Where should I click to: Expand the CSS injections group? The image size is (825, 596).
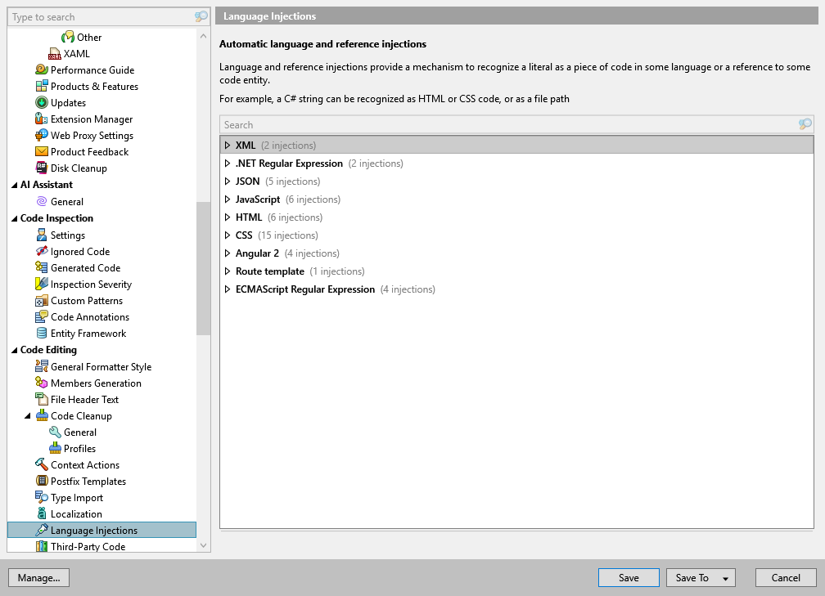(228, 235)
